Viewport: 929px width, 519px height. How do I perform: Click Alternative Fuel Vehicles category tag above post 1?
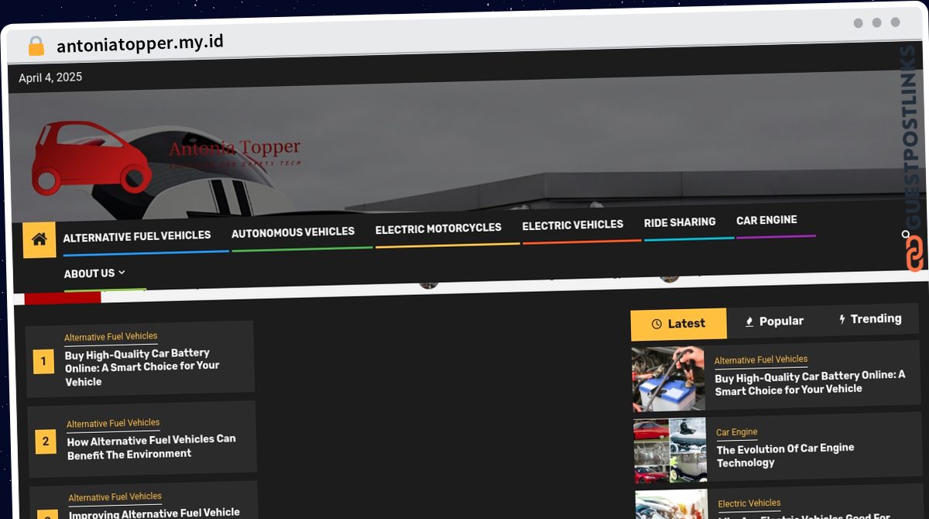click(x=111, y=337)
